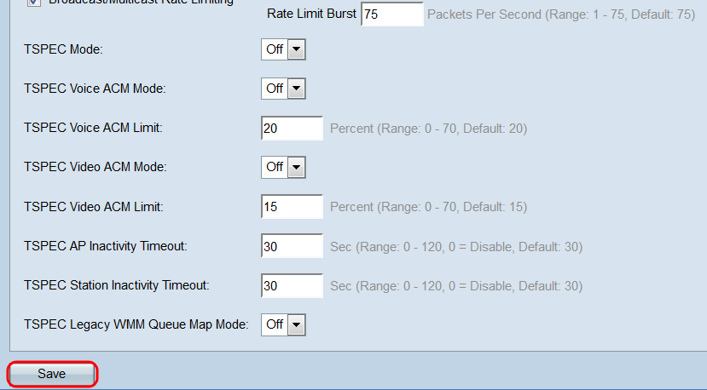
Task: Click the Rate Limit Burst input field
Action: tap(392, 14)
